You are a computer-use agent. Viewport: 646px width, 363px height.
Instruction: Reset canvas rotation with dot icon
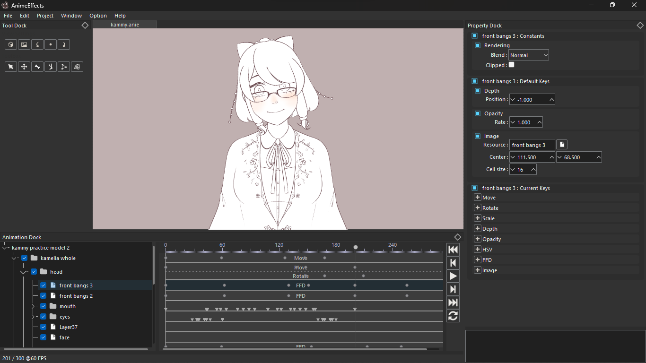[51, 44]
